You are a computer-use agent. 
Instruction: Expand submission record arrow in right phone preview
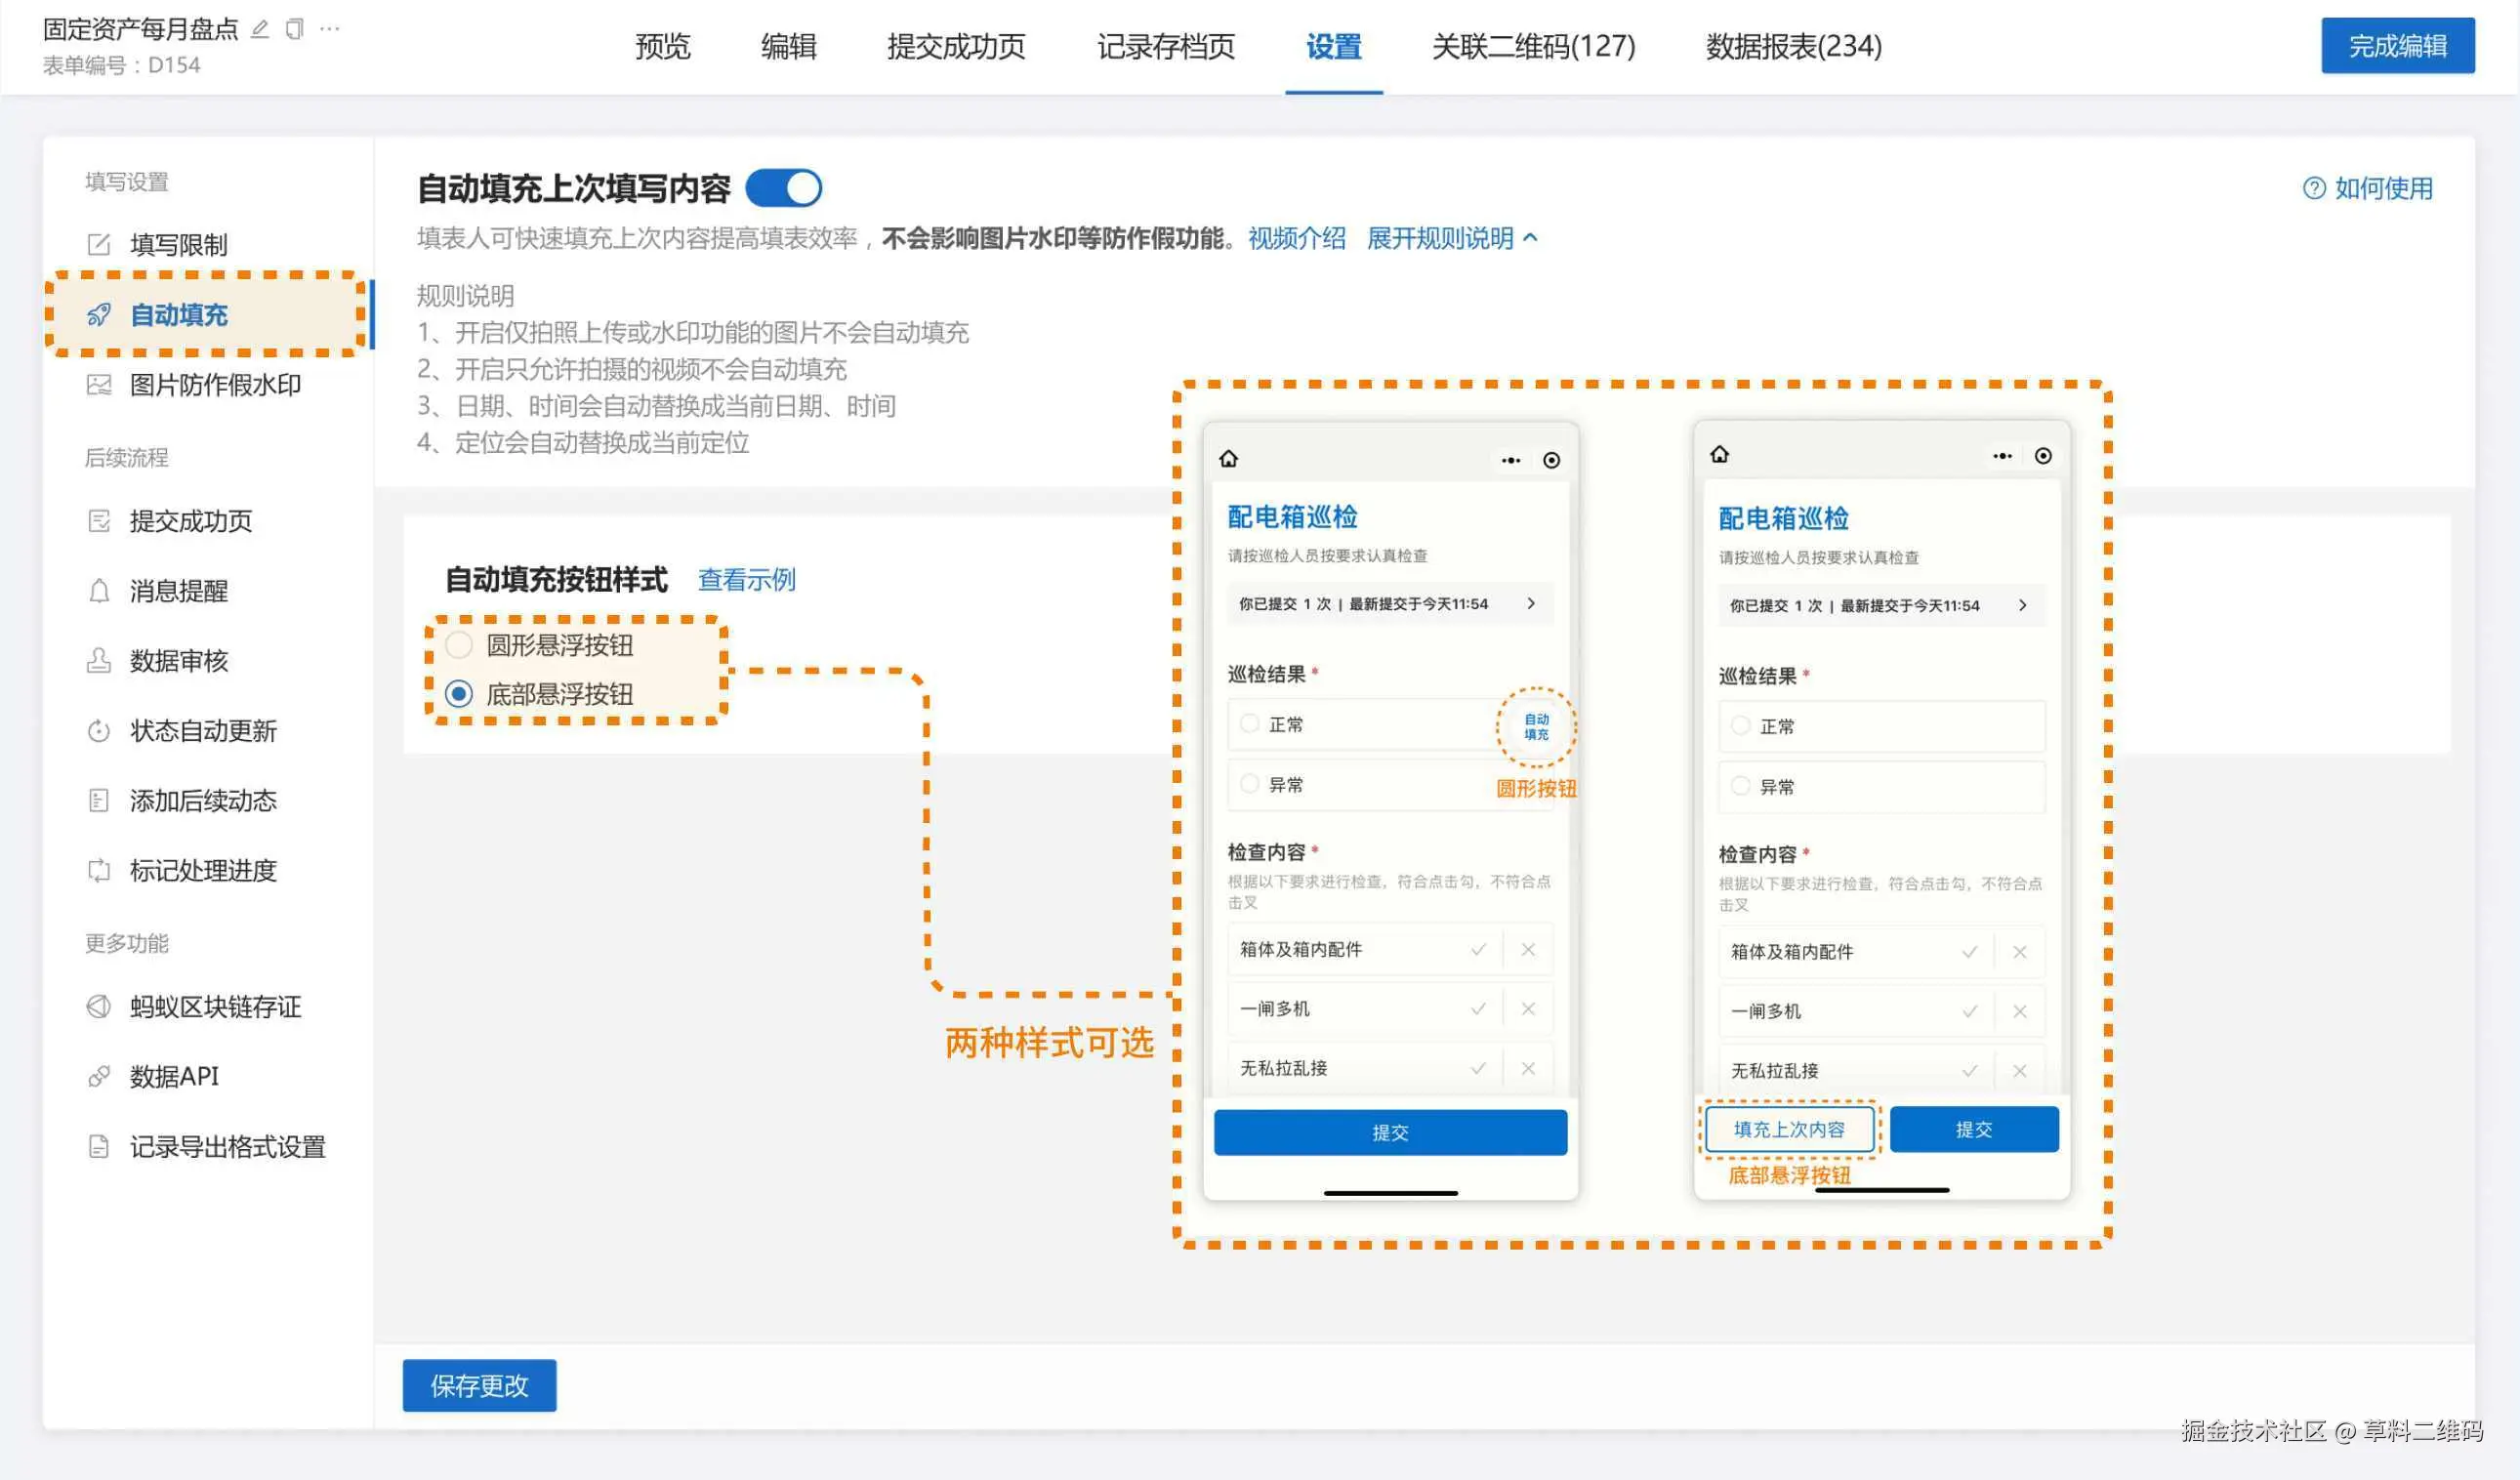(x=2022, y=605)
